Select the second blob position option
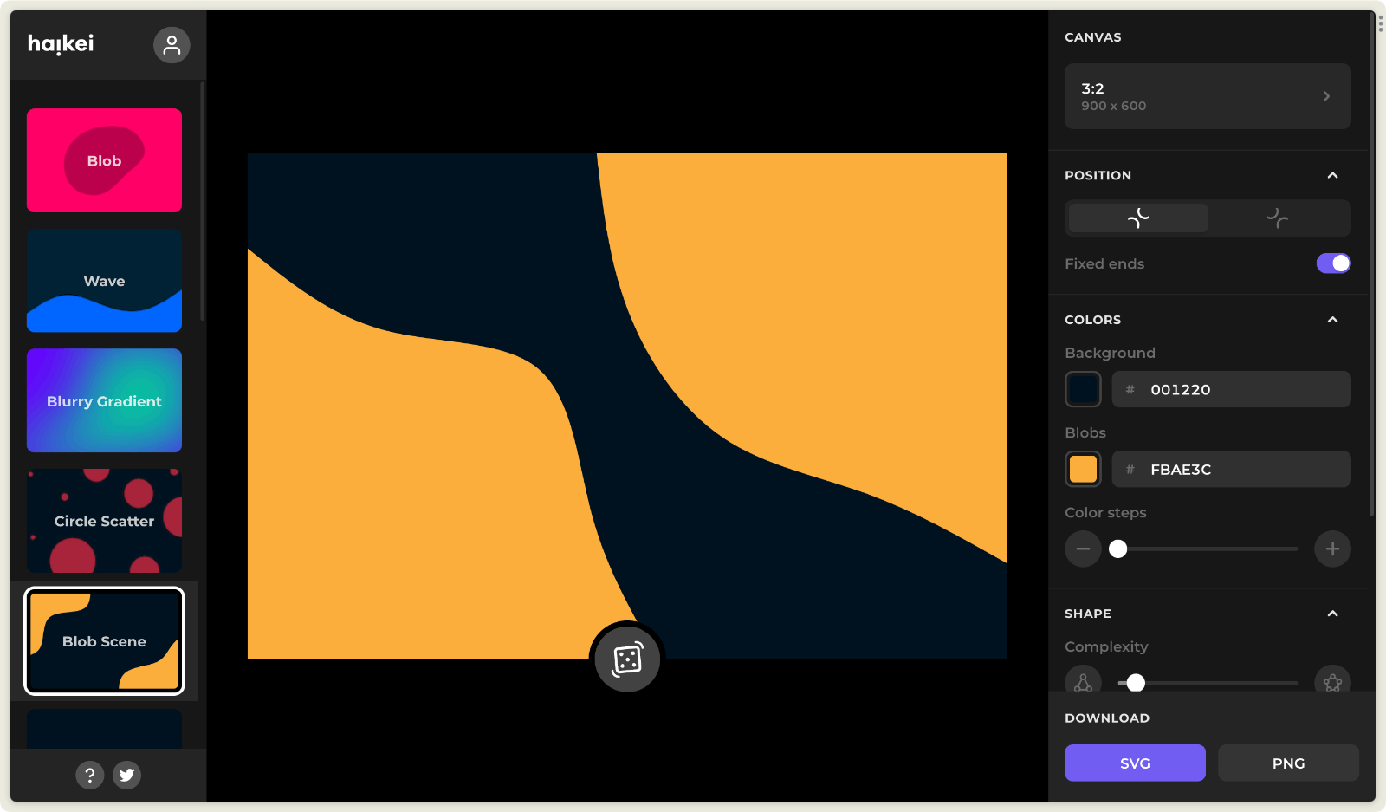Screen dimensions: 1386x812 point(1278,218)
